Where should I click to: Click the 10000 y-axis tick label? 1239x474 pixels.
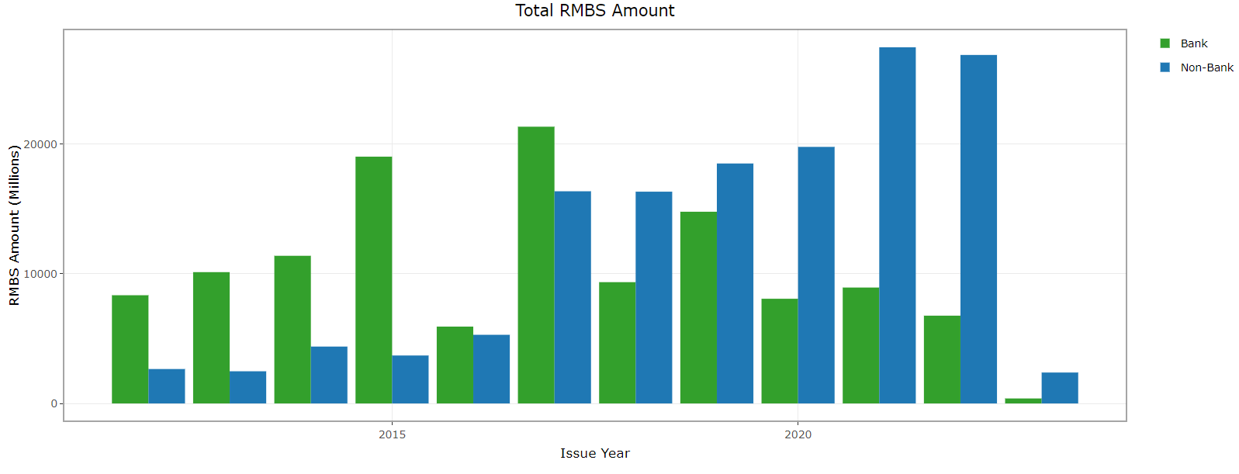[x=40, y=274]
